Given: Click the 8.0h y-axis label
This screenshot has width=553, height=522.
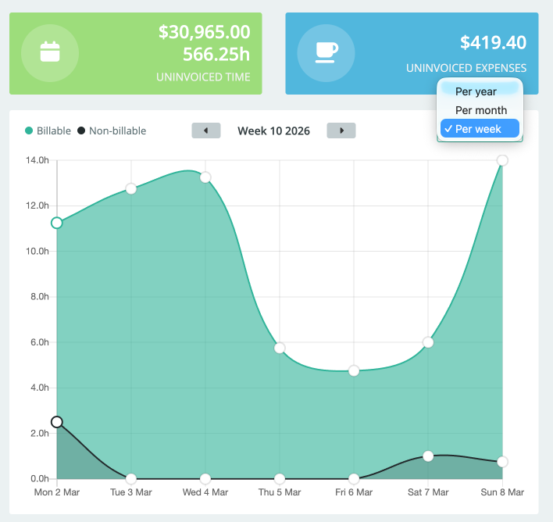Looking at the screenshot, I should click(40, 296).
